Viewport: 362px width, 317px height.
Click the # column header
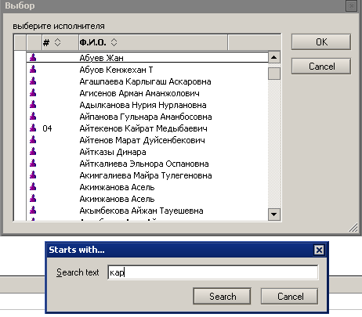click(60, 42)
